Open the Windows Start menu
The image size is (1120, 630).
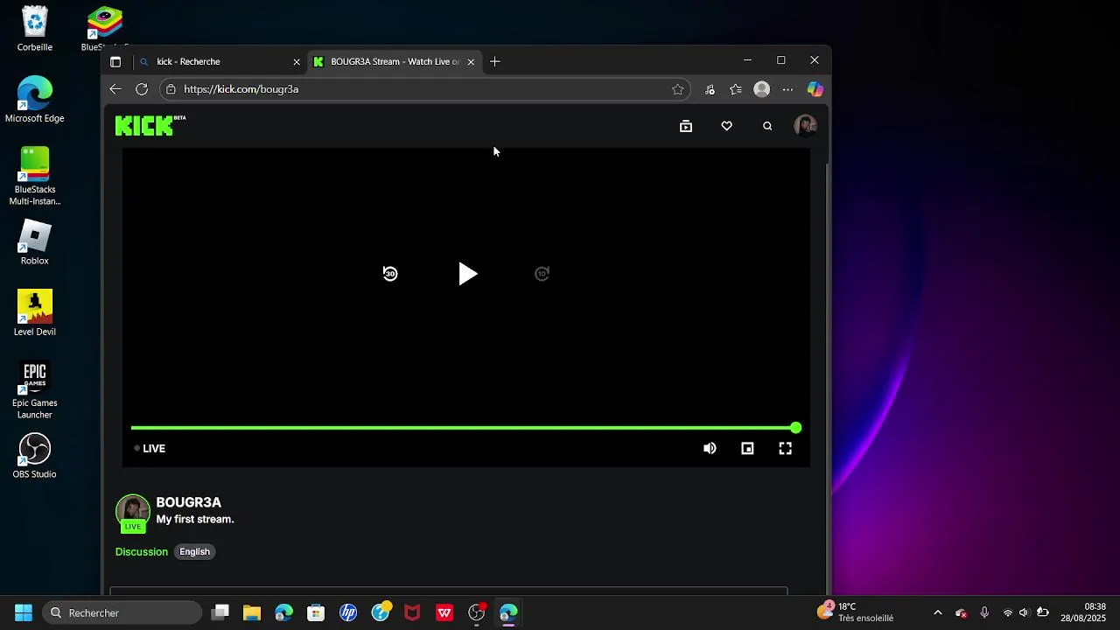[24, 612]
